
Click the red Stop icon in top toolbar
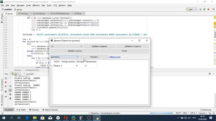tap(209, 9)
